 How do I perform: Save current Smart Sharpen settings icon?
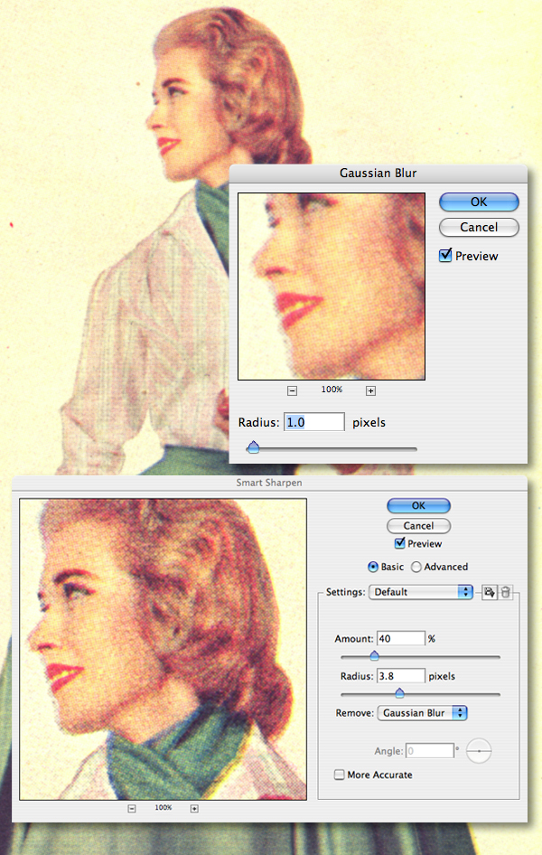point(490,592)
